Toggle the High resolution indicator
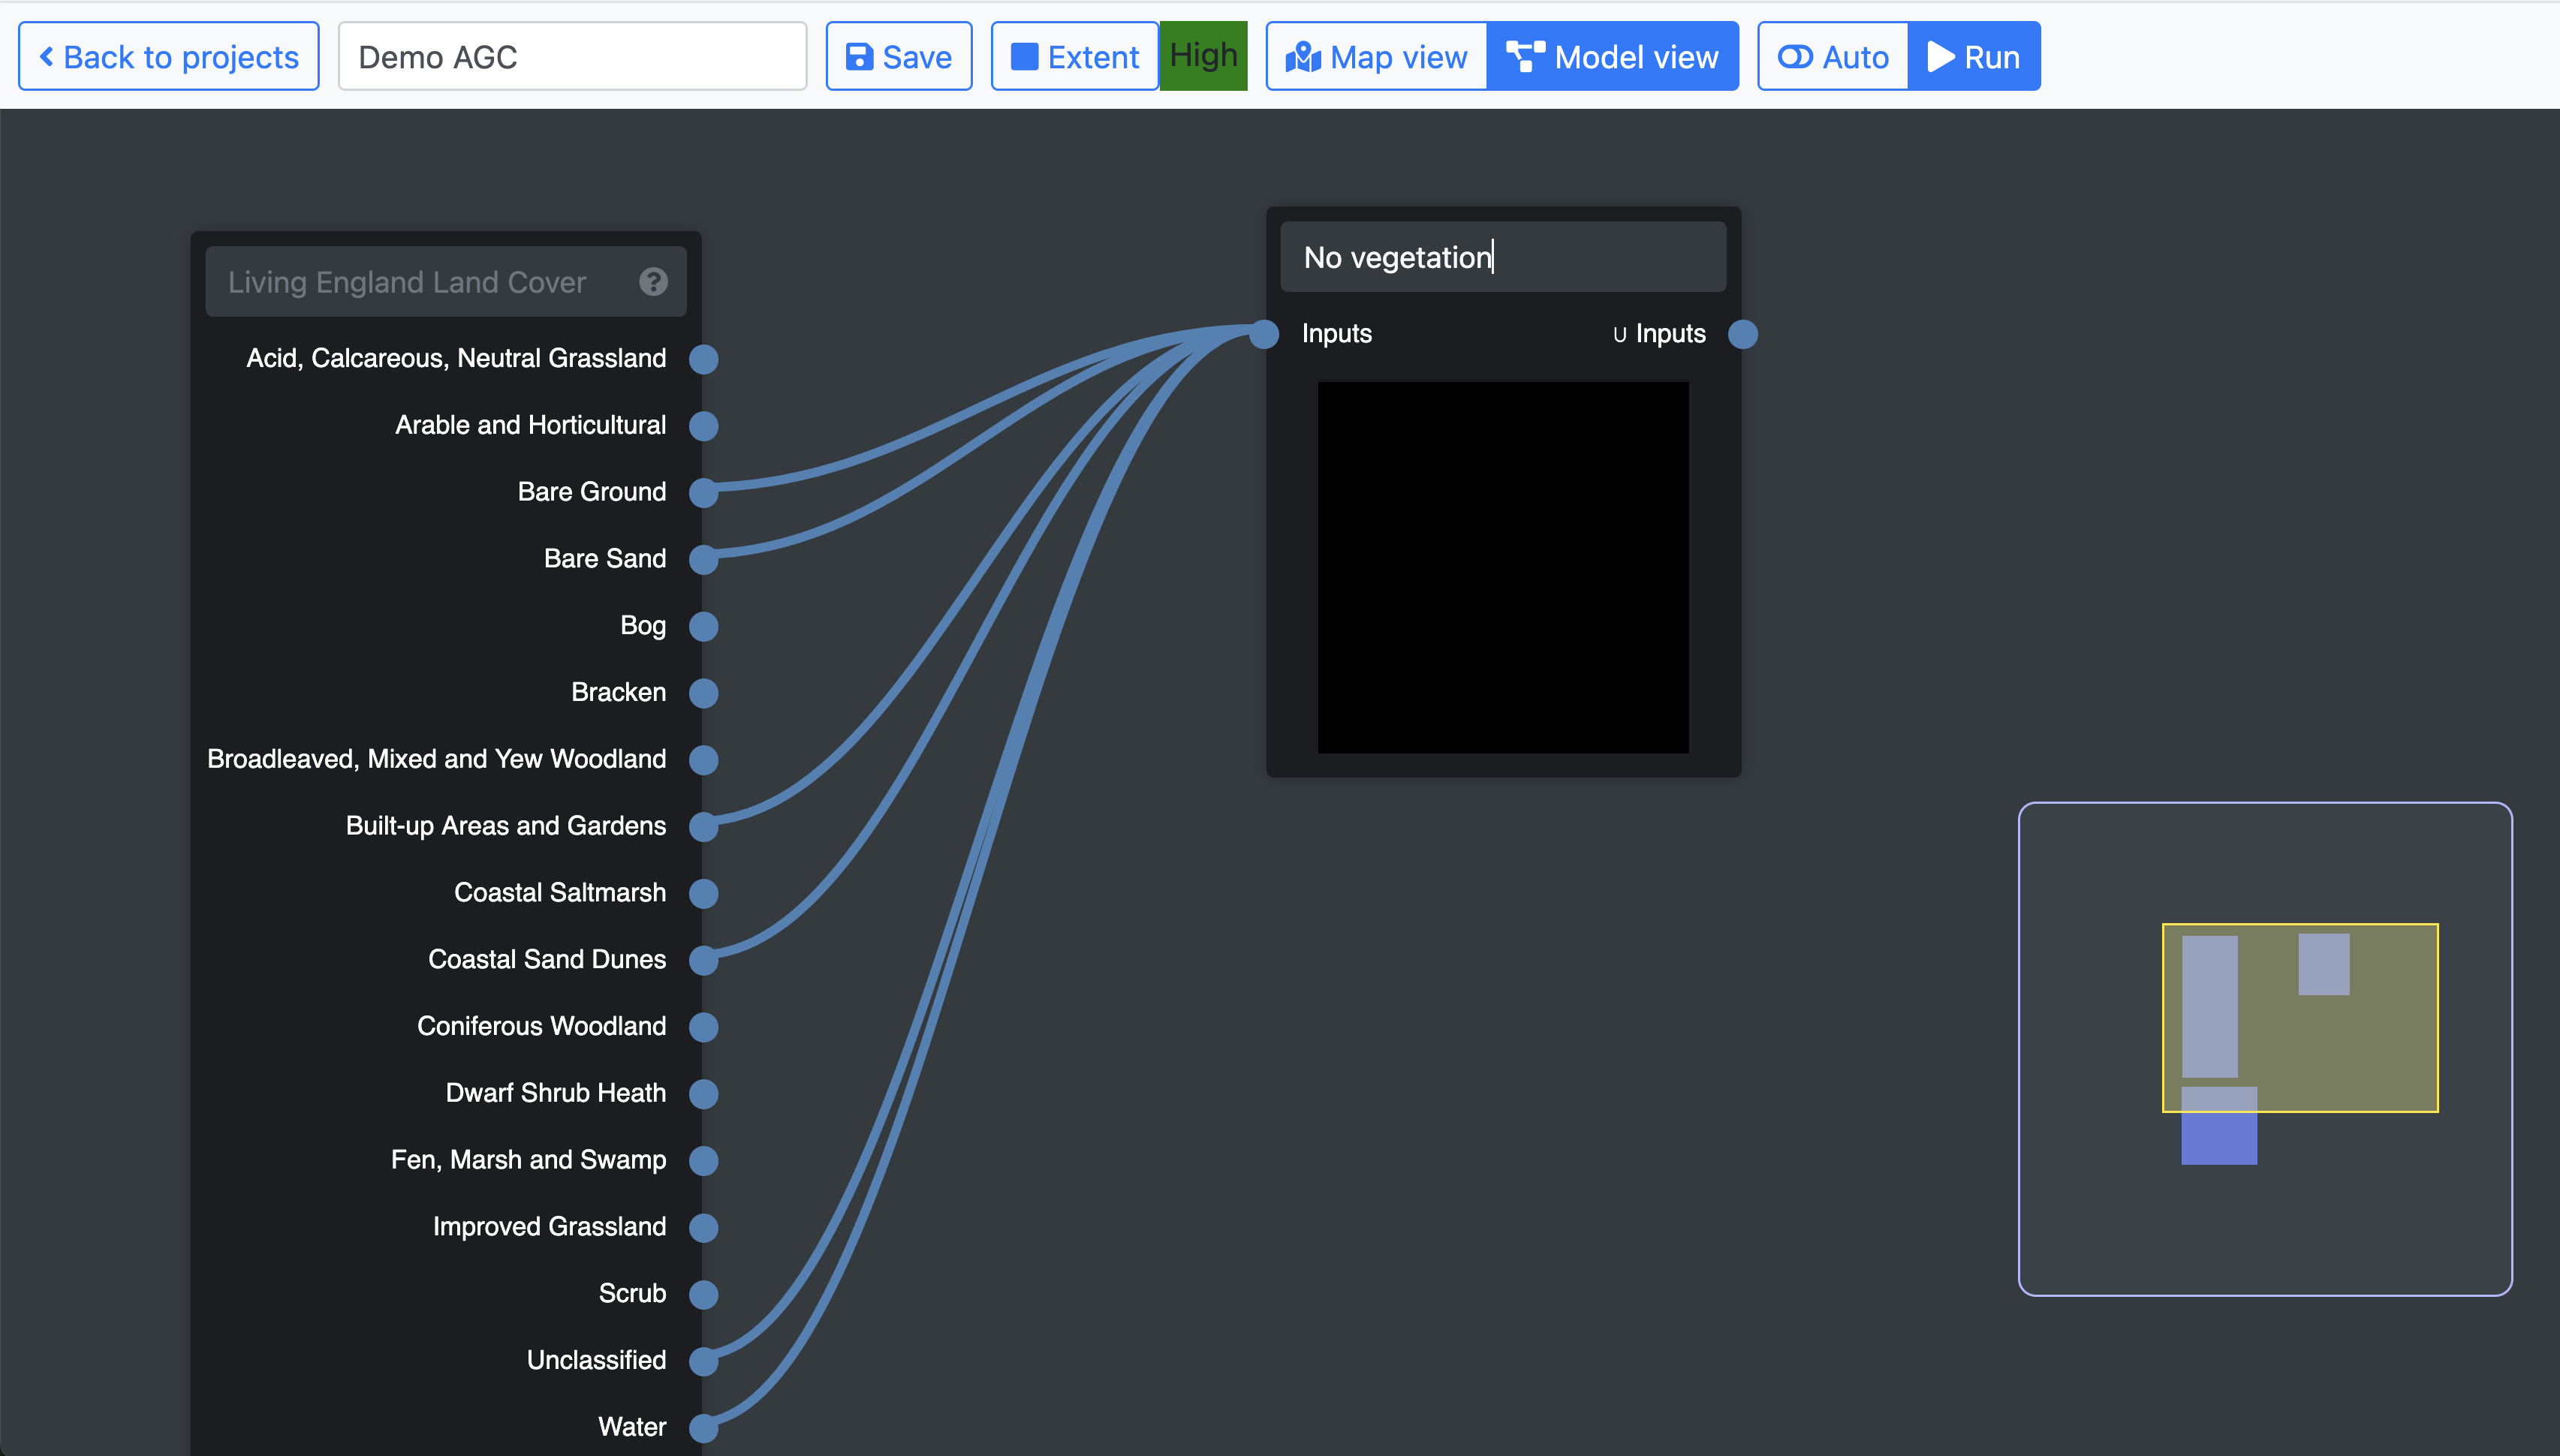Screen dimensions: 2560x1456 tap(1203, 56)
